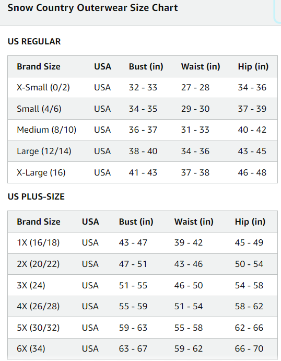Select the 2X (20/22) brand size cell
The height and width of the screenshot is (361, 281).
(x=38, y=264)
